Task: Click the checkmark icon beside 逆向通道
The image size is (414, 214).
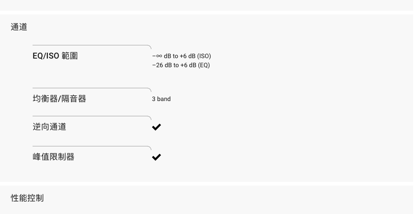Action: click(x=156, y=127)
